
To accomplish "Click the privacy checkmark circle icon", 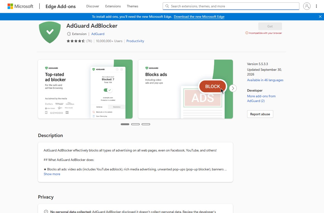I will coord(46,212).
